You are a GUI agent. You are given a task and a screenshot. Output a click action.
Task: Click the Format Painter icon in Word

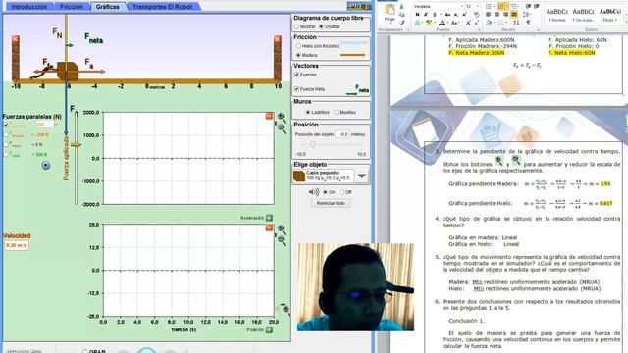401,23
